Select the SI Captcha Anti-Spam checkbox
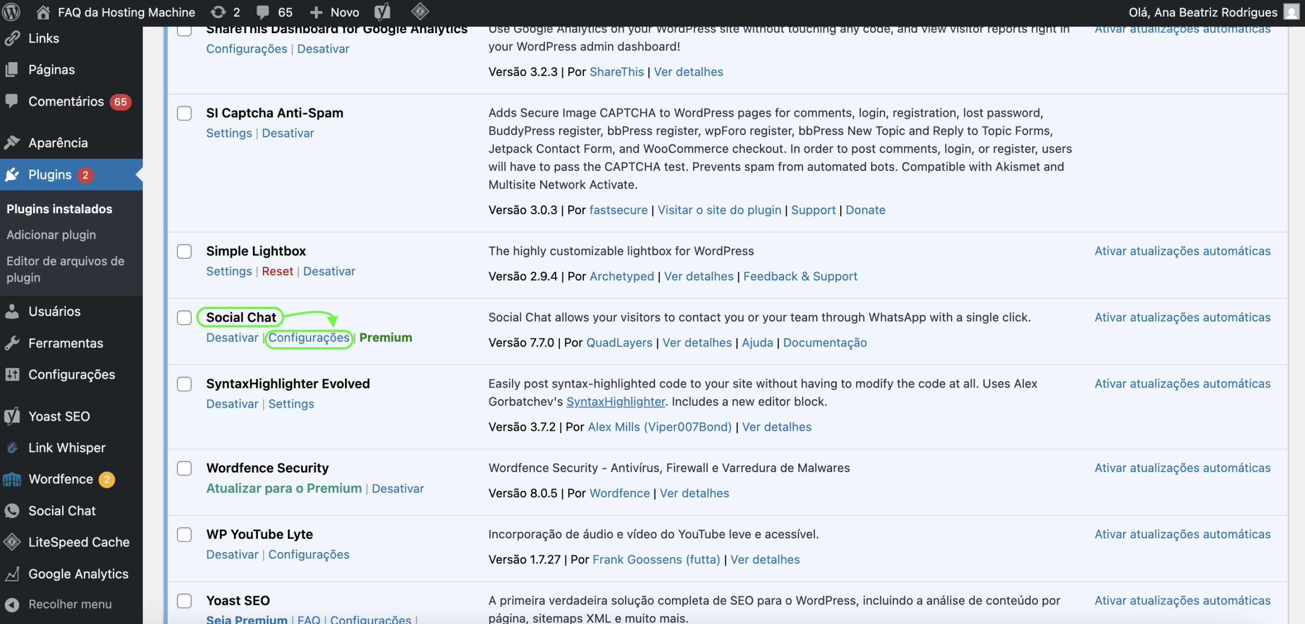The height and width of the screenshot is (624, 1305). (x=184, y=113)
